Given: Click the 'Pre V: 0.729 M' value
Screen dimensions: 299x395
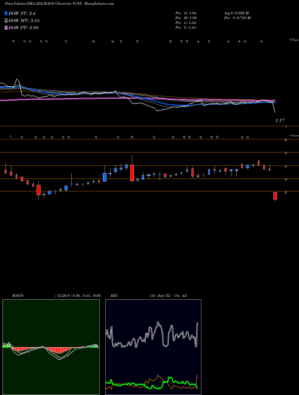Looking at the screenshot, I should (237, 18).
